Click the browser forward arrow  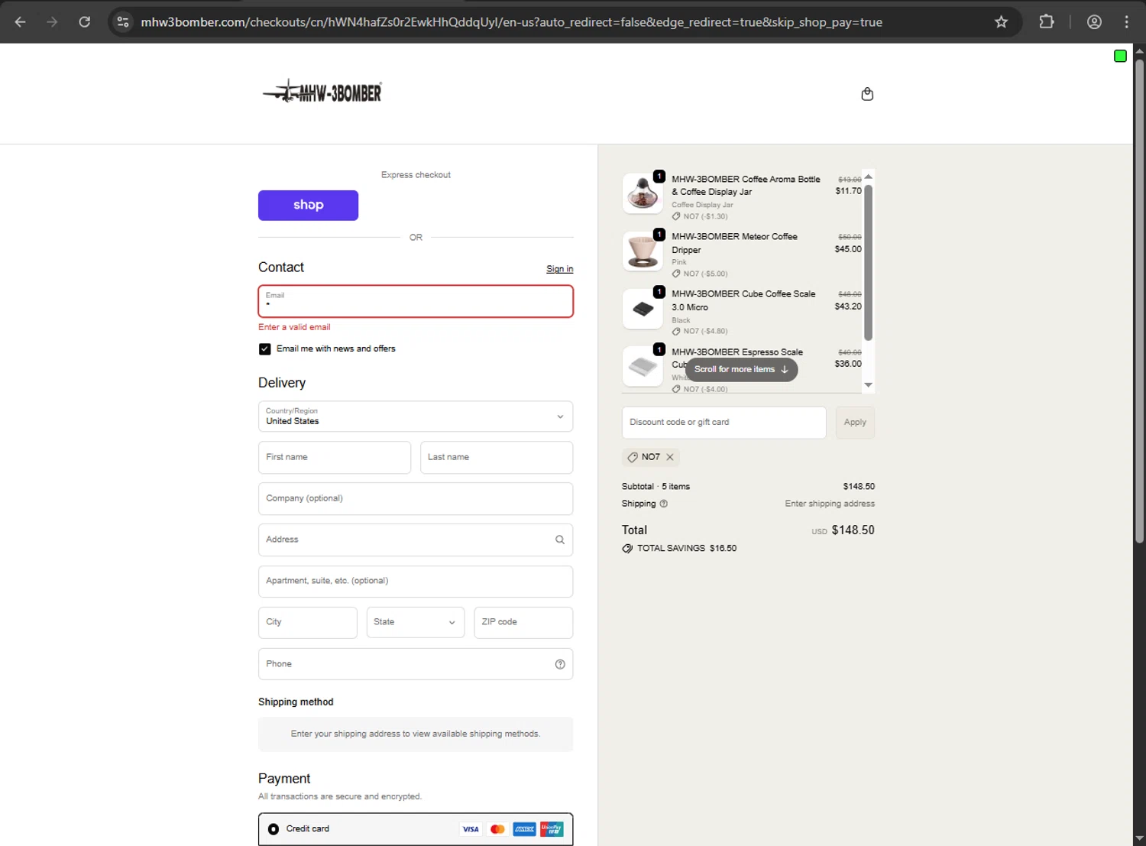click(x=52, y=22)
